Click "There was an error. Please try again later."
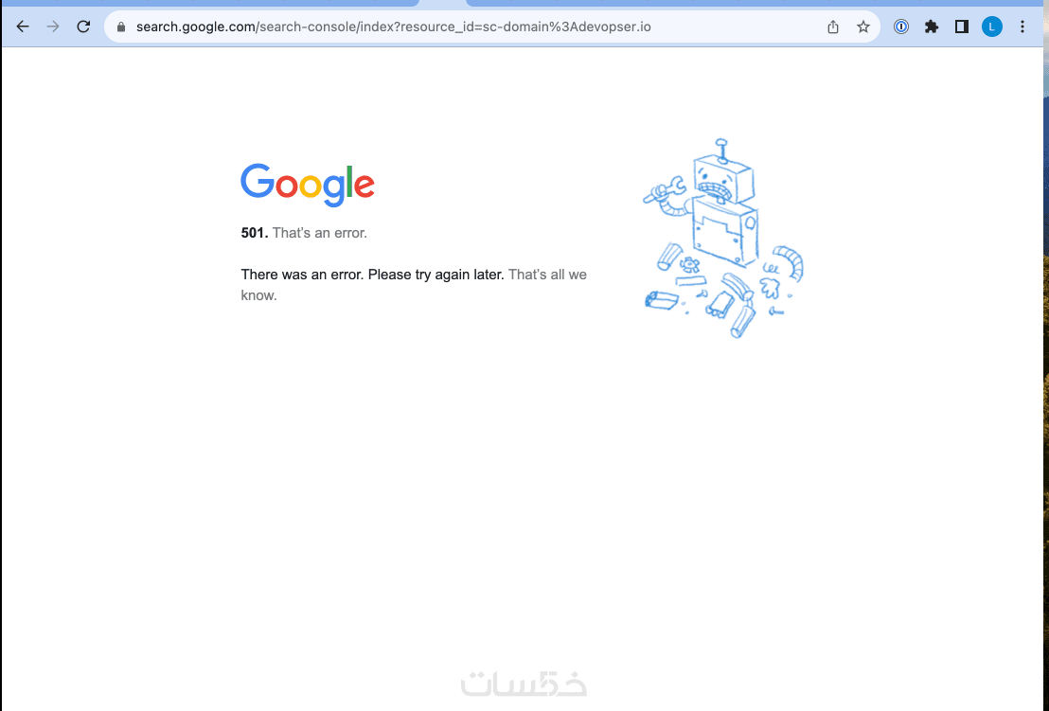 coord(372,275)
